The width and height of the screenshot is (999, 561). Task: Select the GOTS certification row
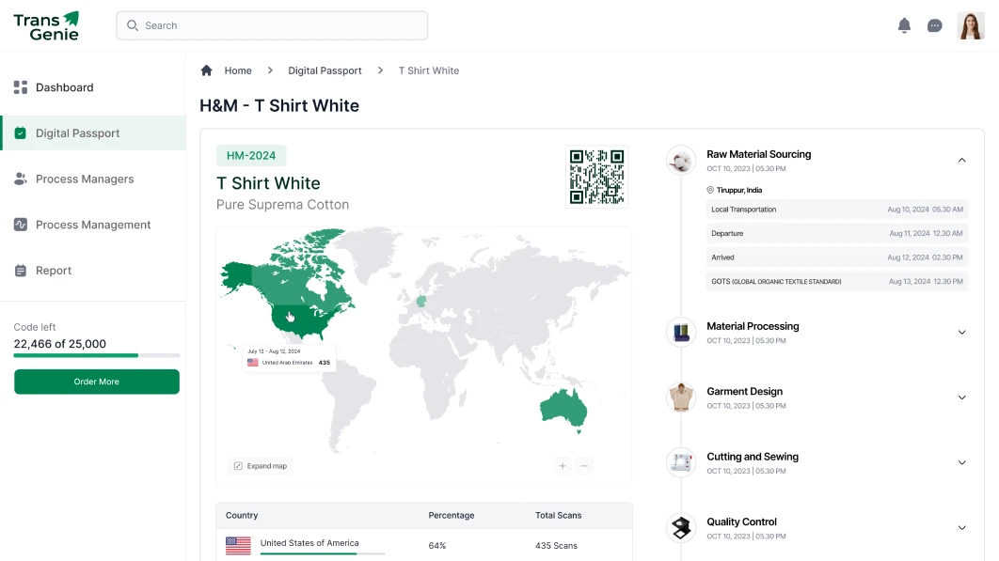pyautogui.click(x=836, y=282)
